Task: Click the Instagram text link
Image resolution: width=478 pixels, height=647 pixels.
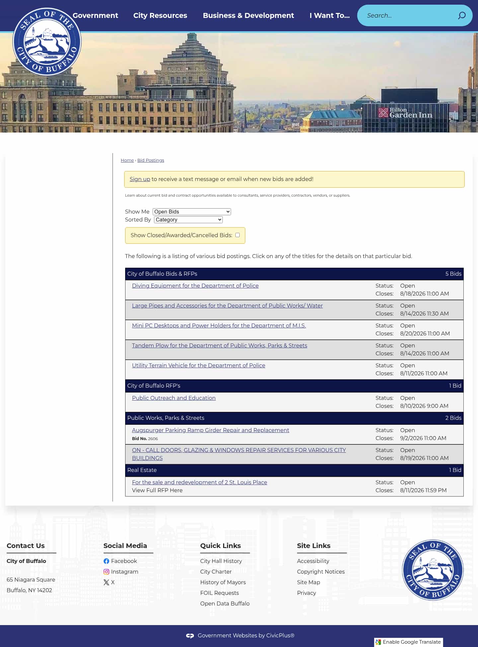Action: click(124, 572)
